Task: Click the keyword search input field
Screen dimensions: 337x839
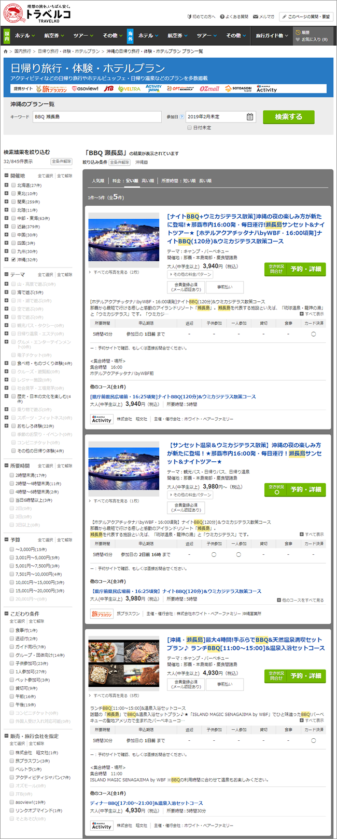Action: 104,117
